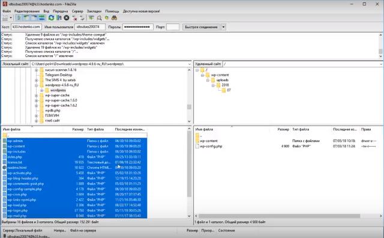
Task: Toggle synchronized browsing icon
Action: click(107, 18)
